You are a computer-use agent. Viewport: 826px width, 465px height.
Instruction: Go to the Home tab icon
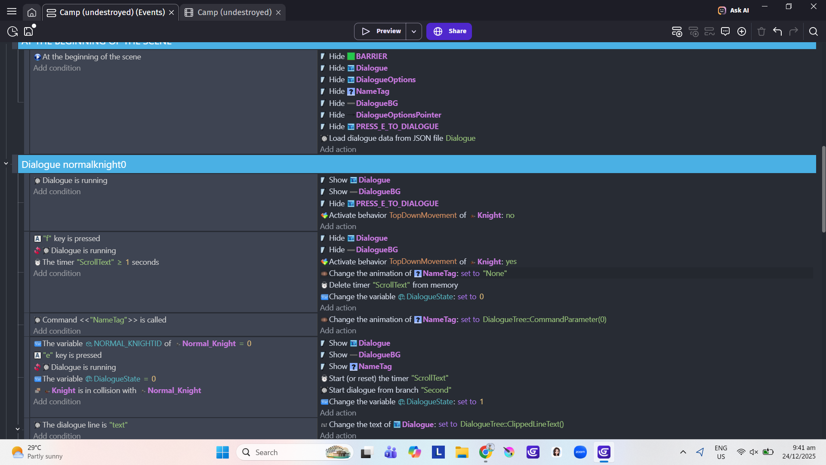pos(32,12)
